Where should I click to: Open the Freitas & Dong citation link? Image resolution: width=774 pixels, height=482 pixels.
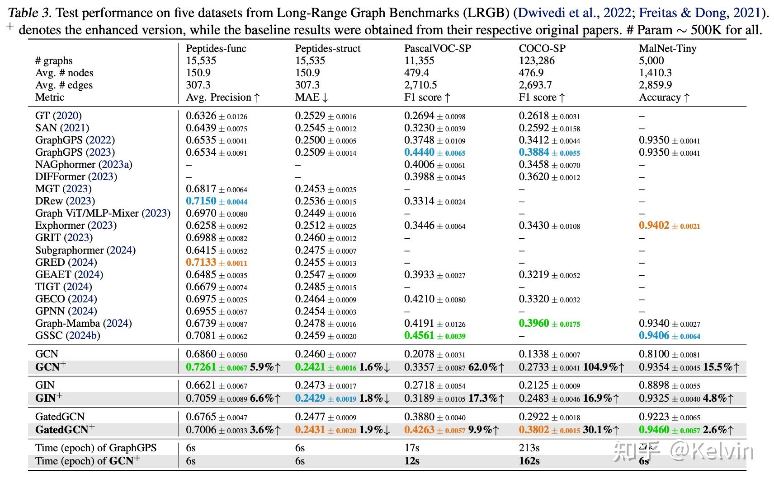click(x=682, y=13)
